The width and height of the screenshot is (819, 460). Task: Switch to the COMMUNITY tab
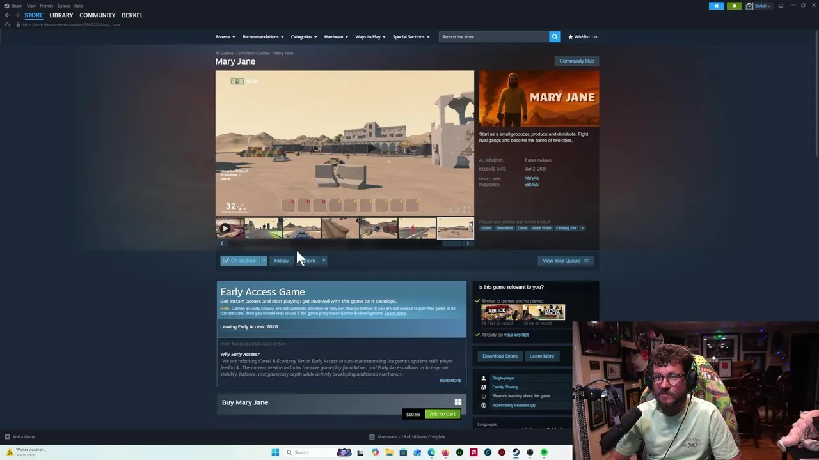point(97,15)
